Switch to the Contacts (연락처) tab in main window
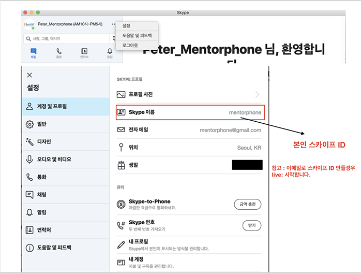Screen dimensions: 362x274 tap(84, 53)
